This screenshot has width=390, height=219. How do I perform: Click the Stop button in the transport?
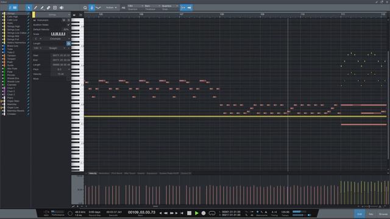[x=190, y=213]
